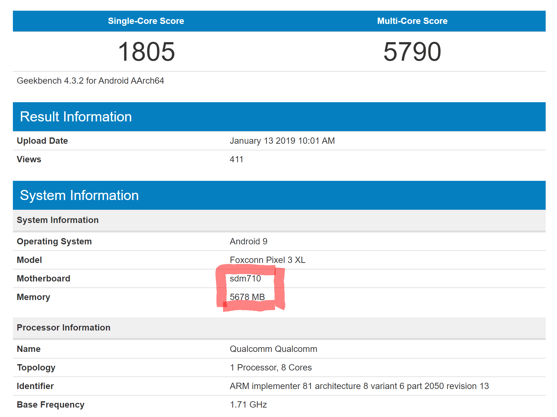The width and height of the screenshot is (557, 417).
Task: Select the Android 9 value
Action: pos(249,242)
